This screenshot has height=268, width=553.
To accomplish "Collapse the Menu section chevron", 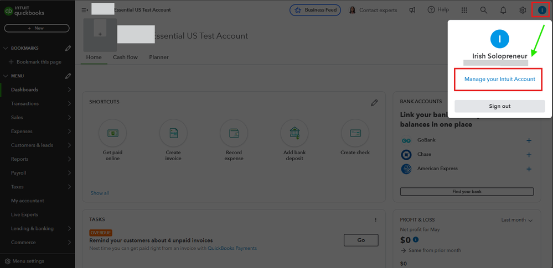I will click(6, 76).
